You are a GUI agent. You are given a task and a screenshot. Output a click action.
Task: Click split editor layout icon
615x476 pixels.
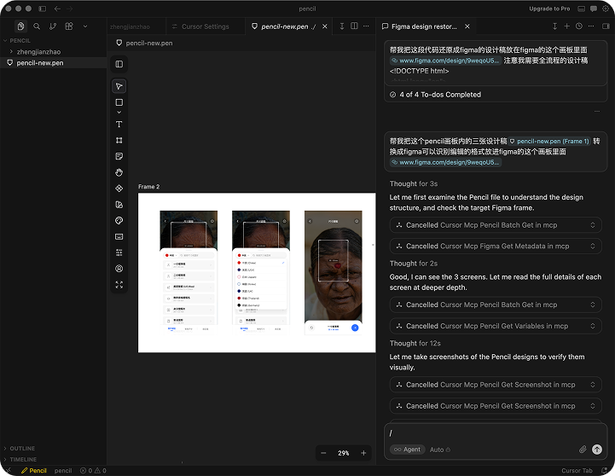[354, 26]
